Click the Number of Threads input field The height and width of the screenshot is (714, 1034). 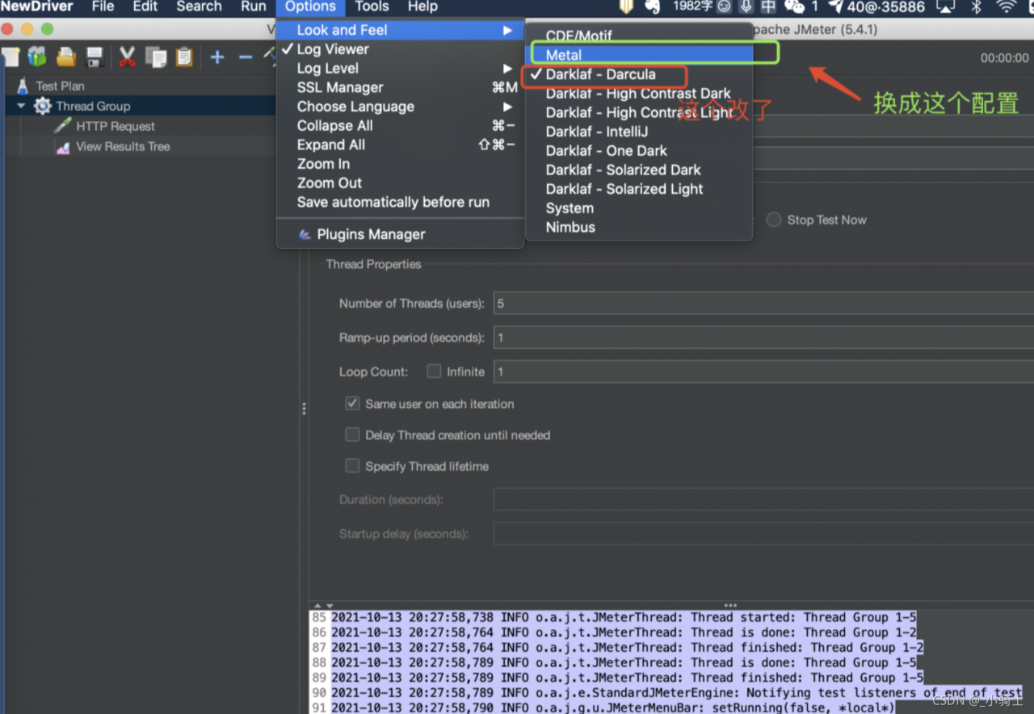[x=763, y=304]
